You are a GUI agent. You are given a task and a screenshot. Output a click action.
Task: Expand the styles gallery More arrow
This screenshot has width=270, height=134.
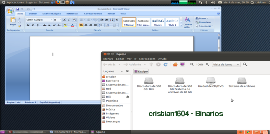181,25
